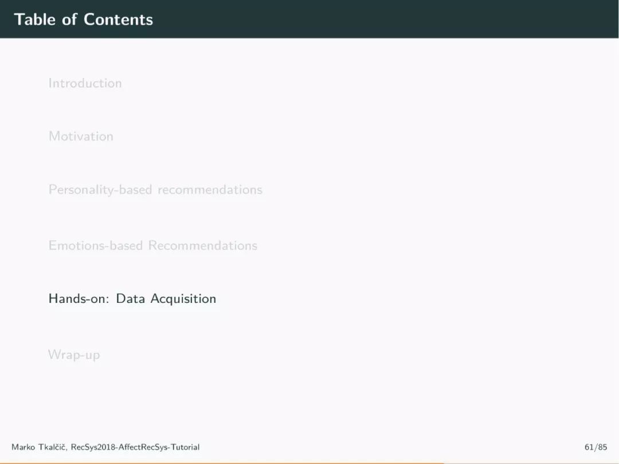Viewport: 619px width, 464px height.
Task: Open the Personality-based recommendations section
Action: coord(155,190)
